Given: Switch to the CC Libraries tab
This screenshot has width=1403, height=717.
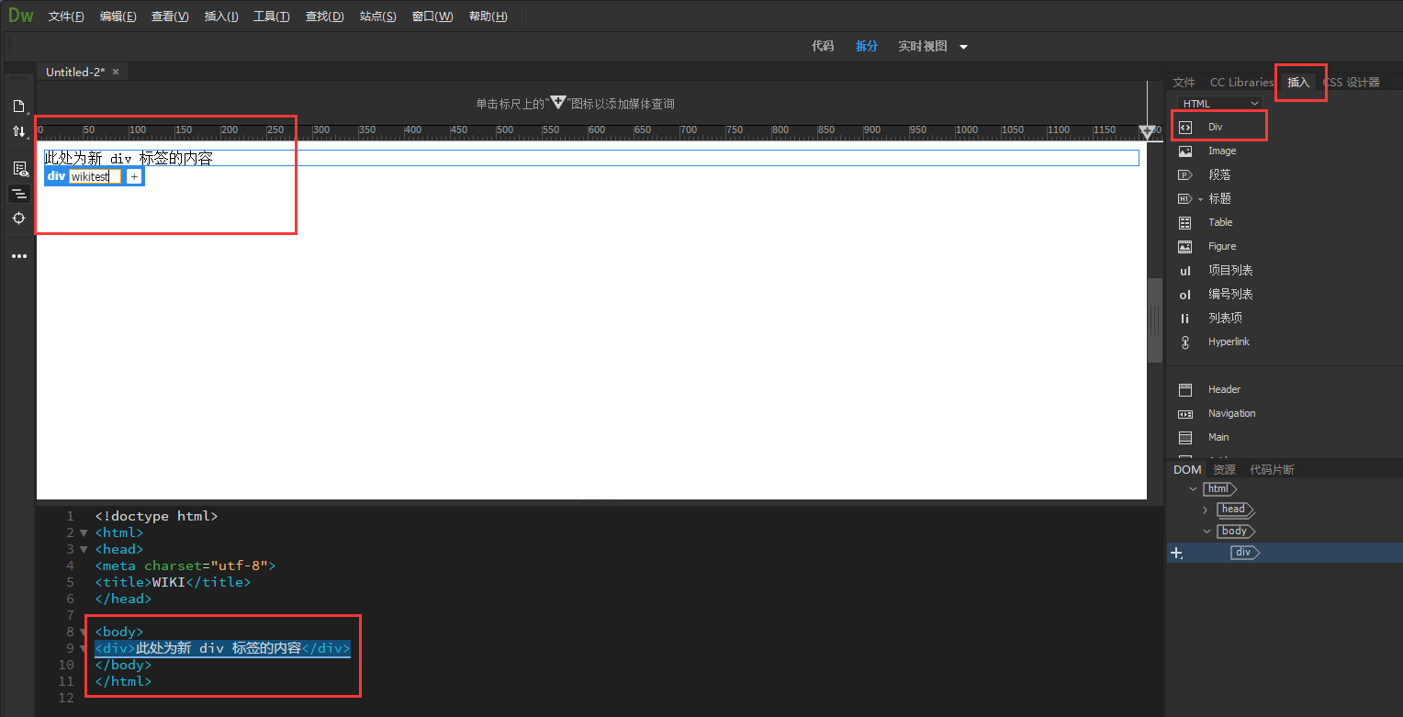Looking at the screenshot, I should pos(1241,82).
